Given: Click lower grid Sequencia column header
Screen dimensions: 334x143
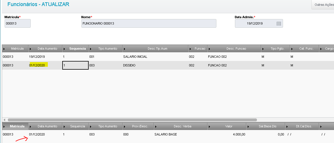Looking at the screenshot, I should click(x=76, y=126).
